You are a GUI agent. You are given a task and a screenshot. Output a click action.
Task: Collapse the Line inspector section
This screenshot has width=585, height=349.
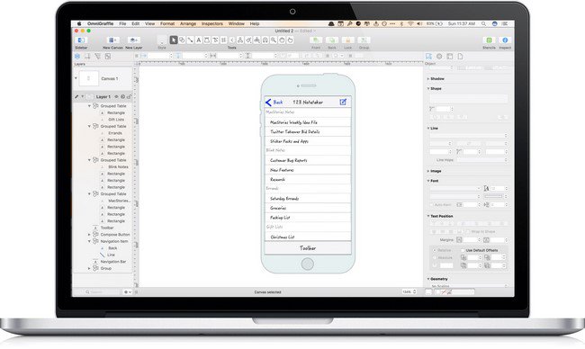(x=427, y=129)
